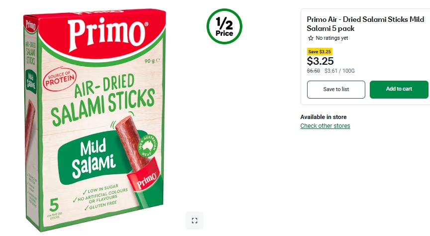The image size is (430, 236).
Task: Click the half price badge icon
Action: [224, 26]
